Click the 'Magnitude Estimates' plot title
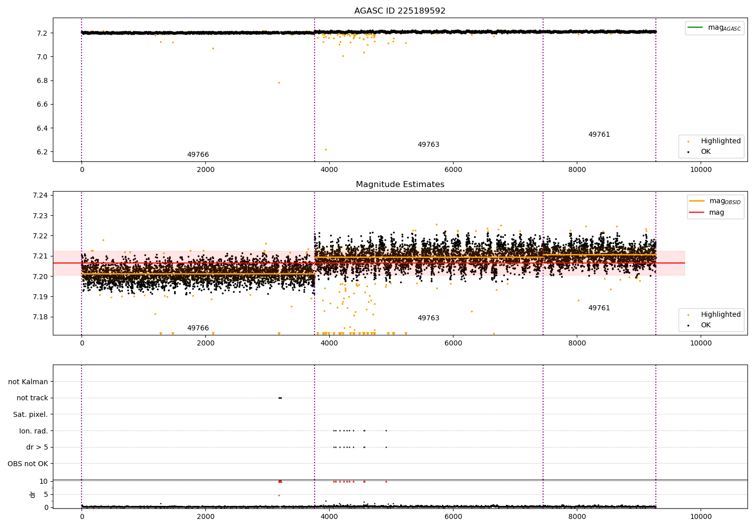Image resolution: width=755 pixels, height=528 pixels. [x=400, y=185]
